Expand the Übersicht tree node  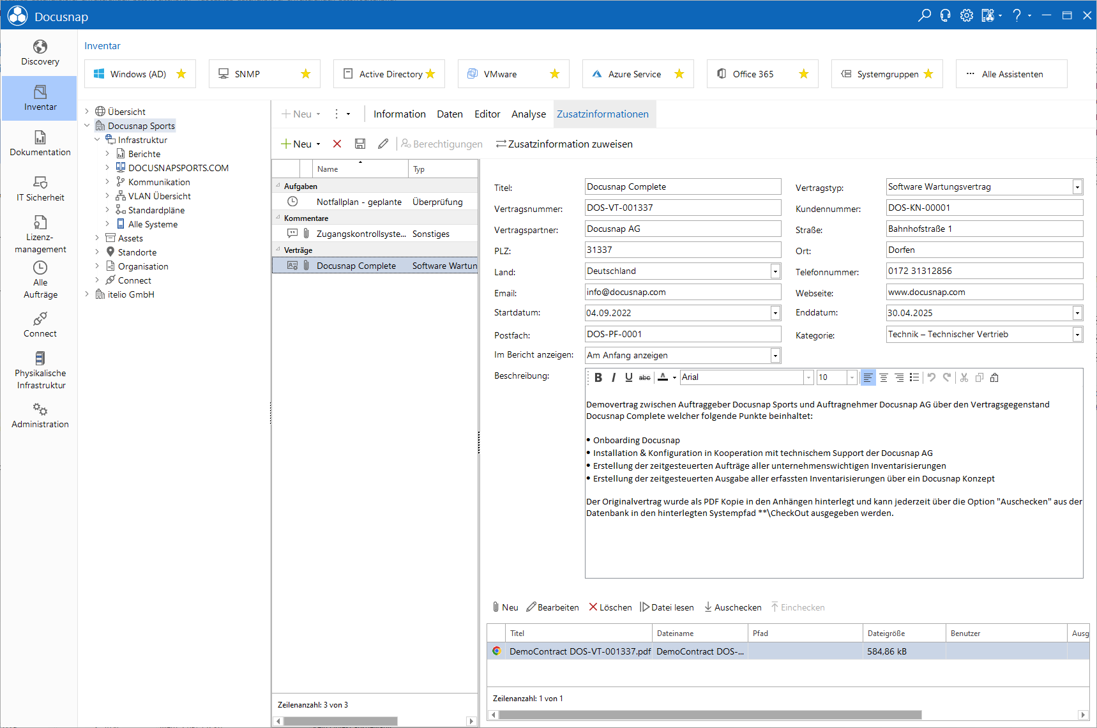[87, 112]
